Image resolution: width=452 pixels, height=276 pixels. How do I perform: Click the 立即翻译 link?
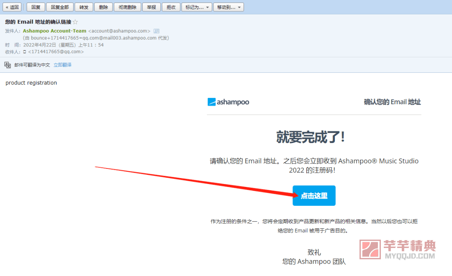[62, 65]
